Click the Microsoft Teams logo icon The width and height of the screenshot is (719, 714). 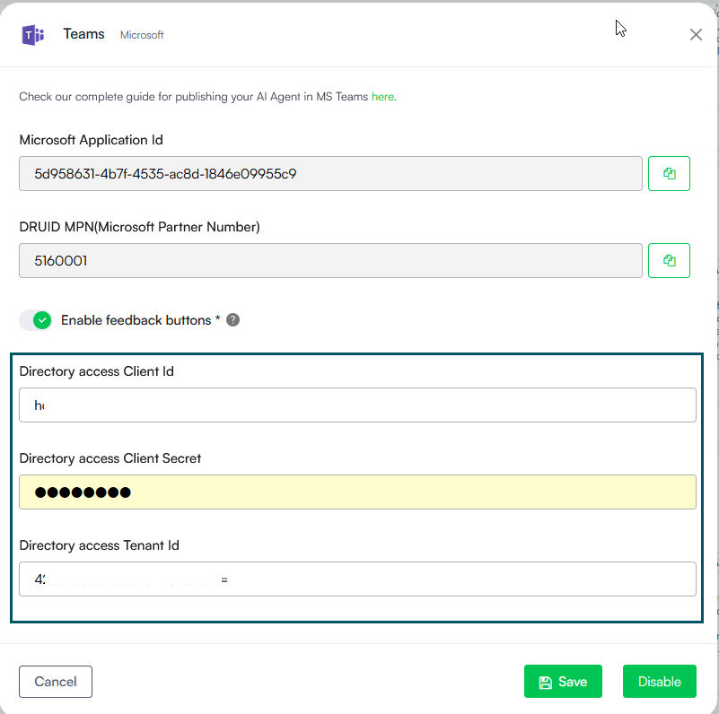click(33, 35)
